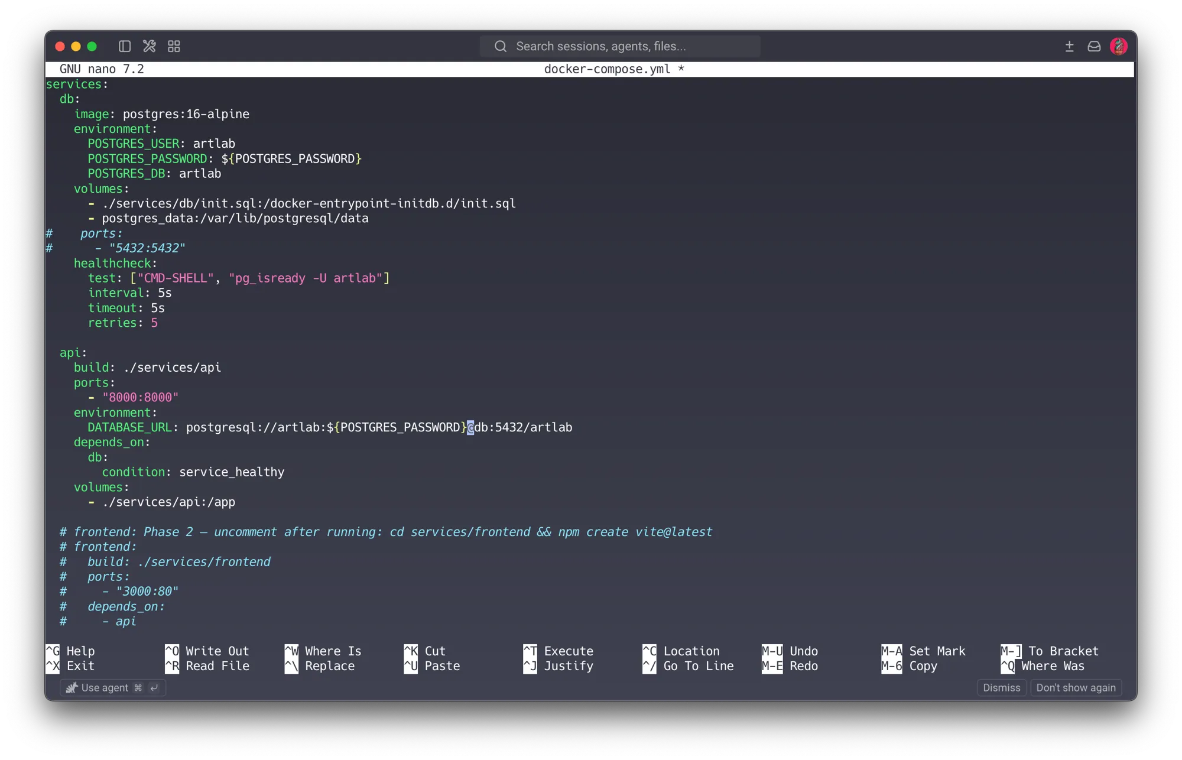
Task: Click 'api:' service key
Action: tap(73, 353)
